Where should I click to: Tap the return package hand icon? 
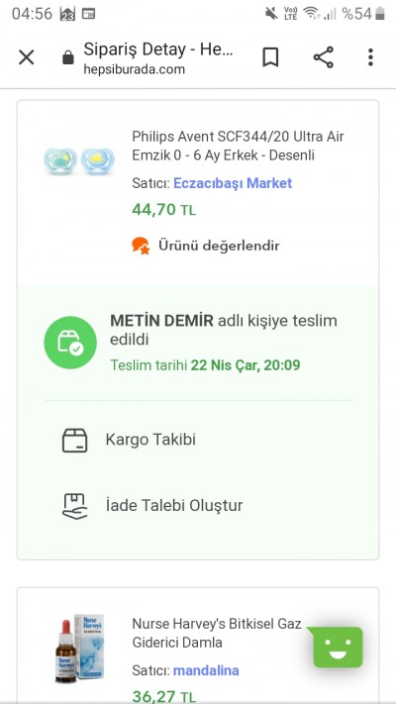pos(74,506)
